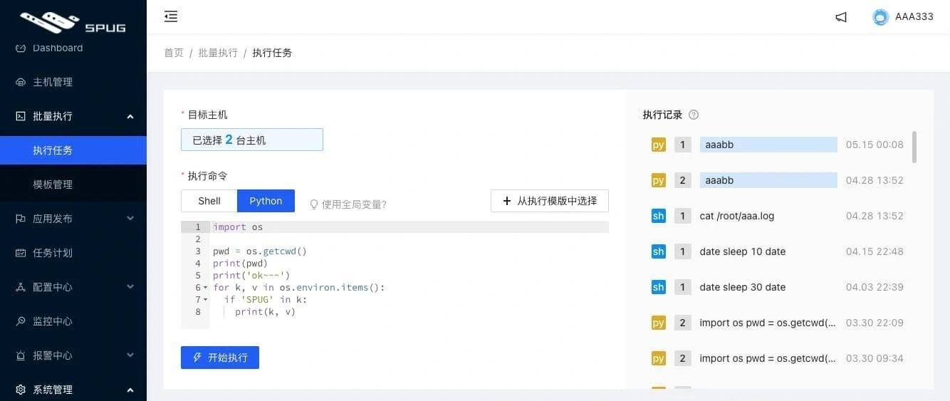Open 执行任务 menu item

[73, 150]
